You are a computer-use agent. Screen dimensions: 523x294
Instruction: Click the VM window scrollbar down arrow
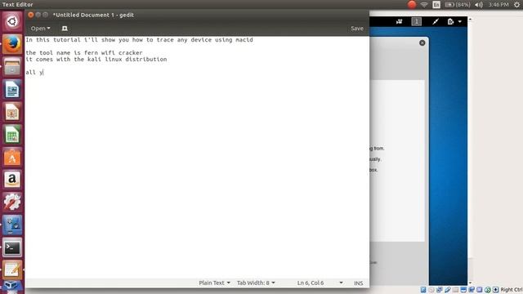click(471, 283)
